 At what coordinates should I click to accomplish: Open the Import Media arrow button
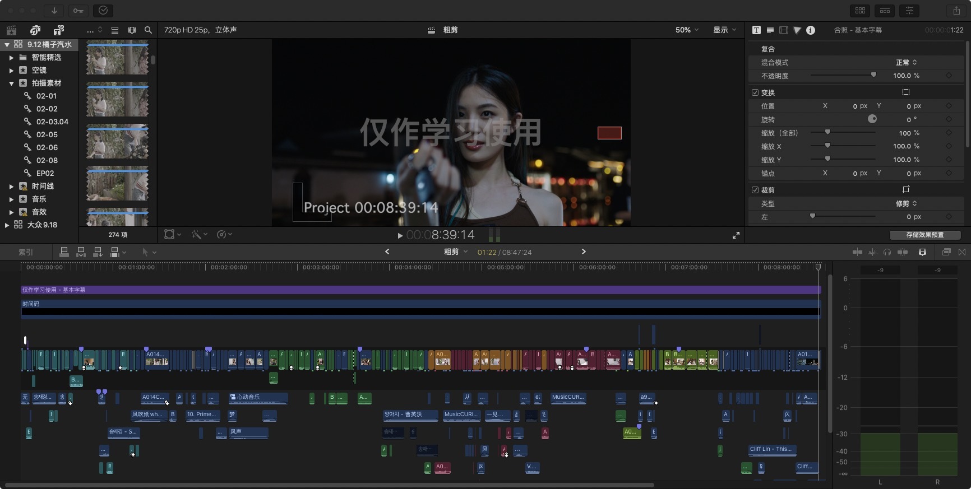click(x=54, y=10)
